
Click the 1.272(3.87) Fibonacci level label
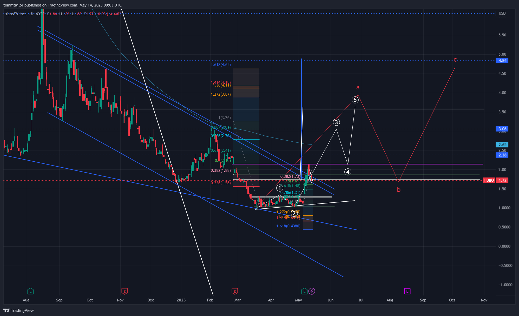(x=221, y=94)
